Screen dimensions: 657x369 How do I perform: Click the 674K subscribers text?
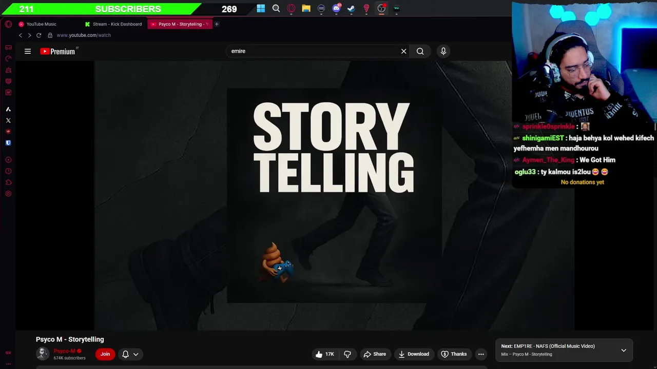click(70, 358)
